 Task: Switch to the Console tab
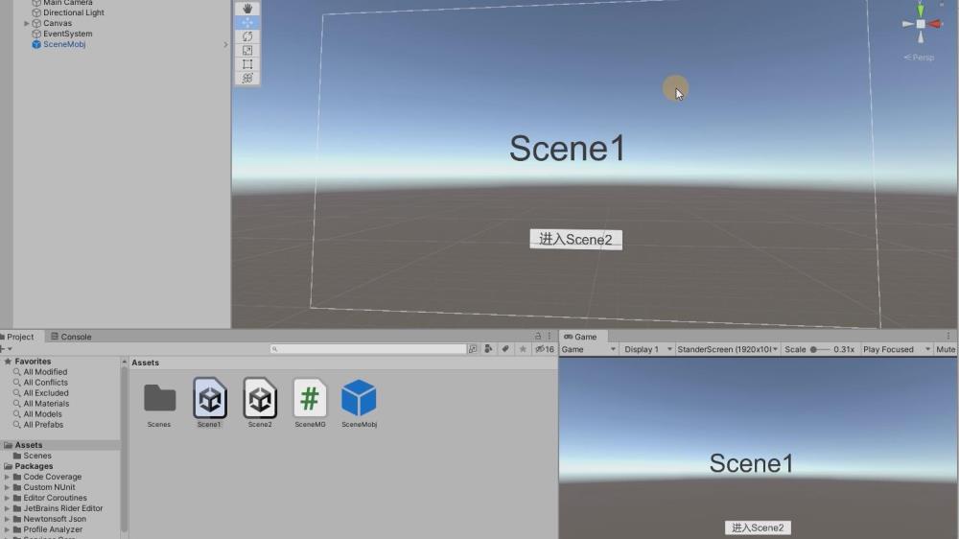tap(71, 337)
